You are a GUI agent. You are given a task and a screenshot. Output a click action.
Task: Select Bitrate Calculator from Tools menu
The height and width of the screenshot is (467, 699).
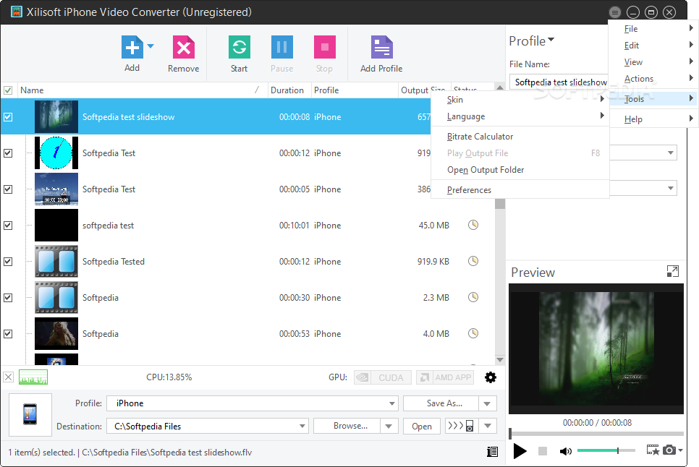(x=520, y=137)
